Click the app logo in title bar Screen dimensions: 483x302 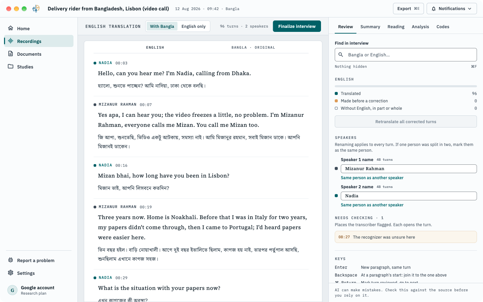pyautogui.click(x=36, y=9)
